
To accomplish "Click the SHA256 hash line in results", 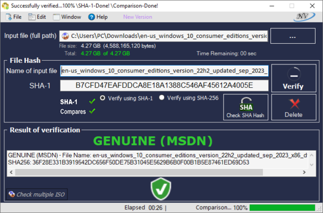I will click(129, 162).
